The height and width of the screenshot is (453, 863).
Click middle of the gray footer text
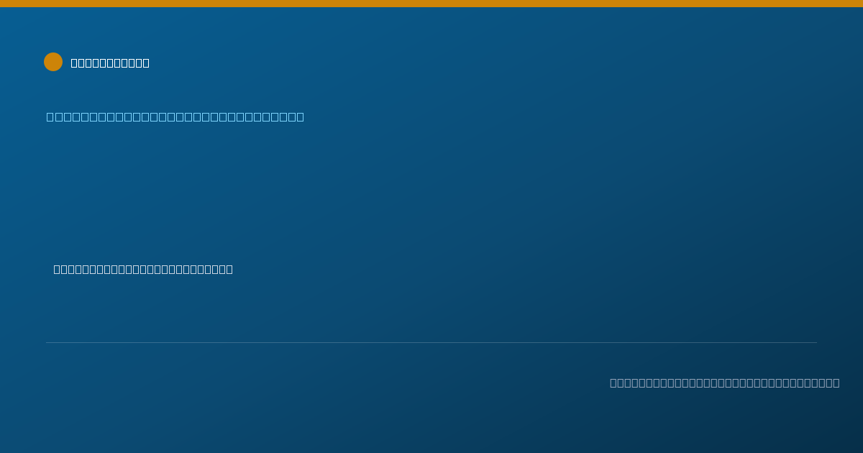click(x=724, y=383)
